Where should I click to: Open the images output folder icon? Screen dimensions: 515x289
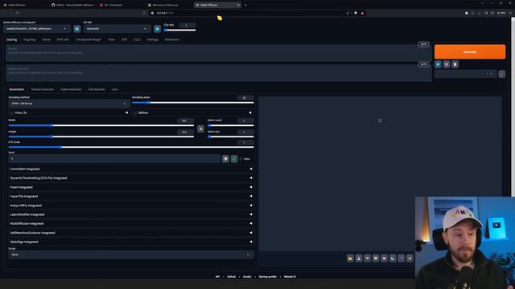(x=350, y=258)
